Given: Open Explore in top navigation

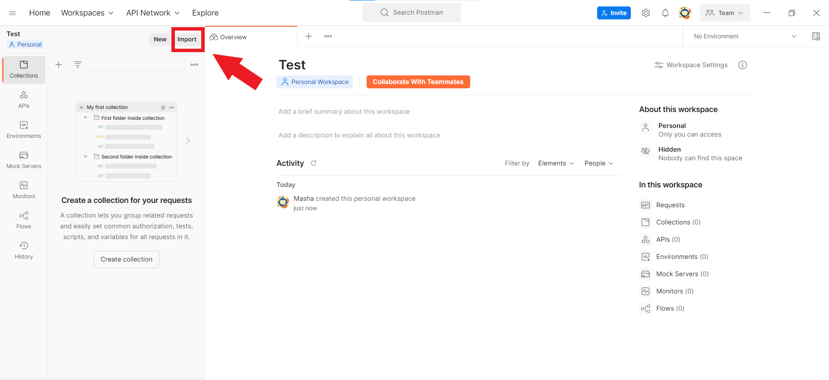Looking at the screenshot, I should pos(206,13).
